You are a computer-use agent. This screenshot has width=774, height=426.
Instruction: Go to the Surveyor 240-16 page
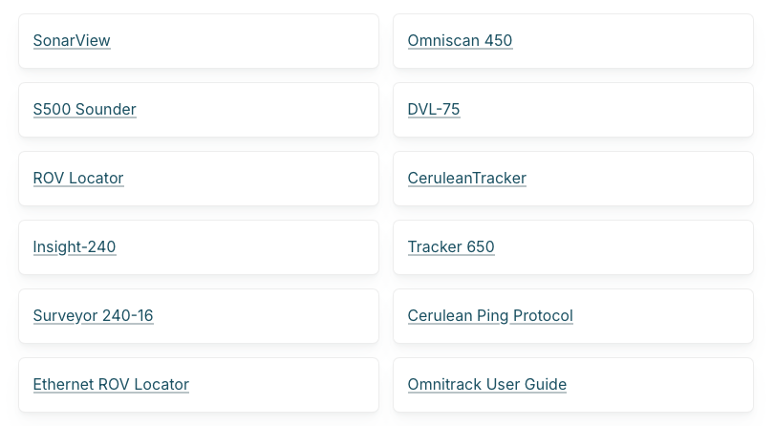[x=93, y=316]
